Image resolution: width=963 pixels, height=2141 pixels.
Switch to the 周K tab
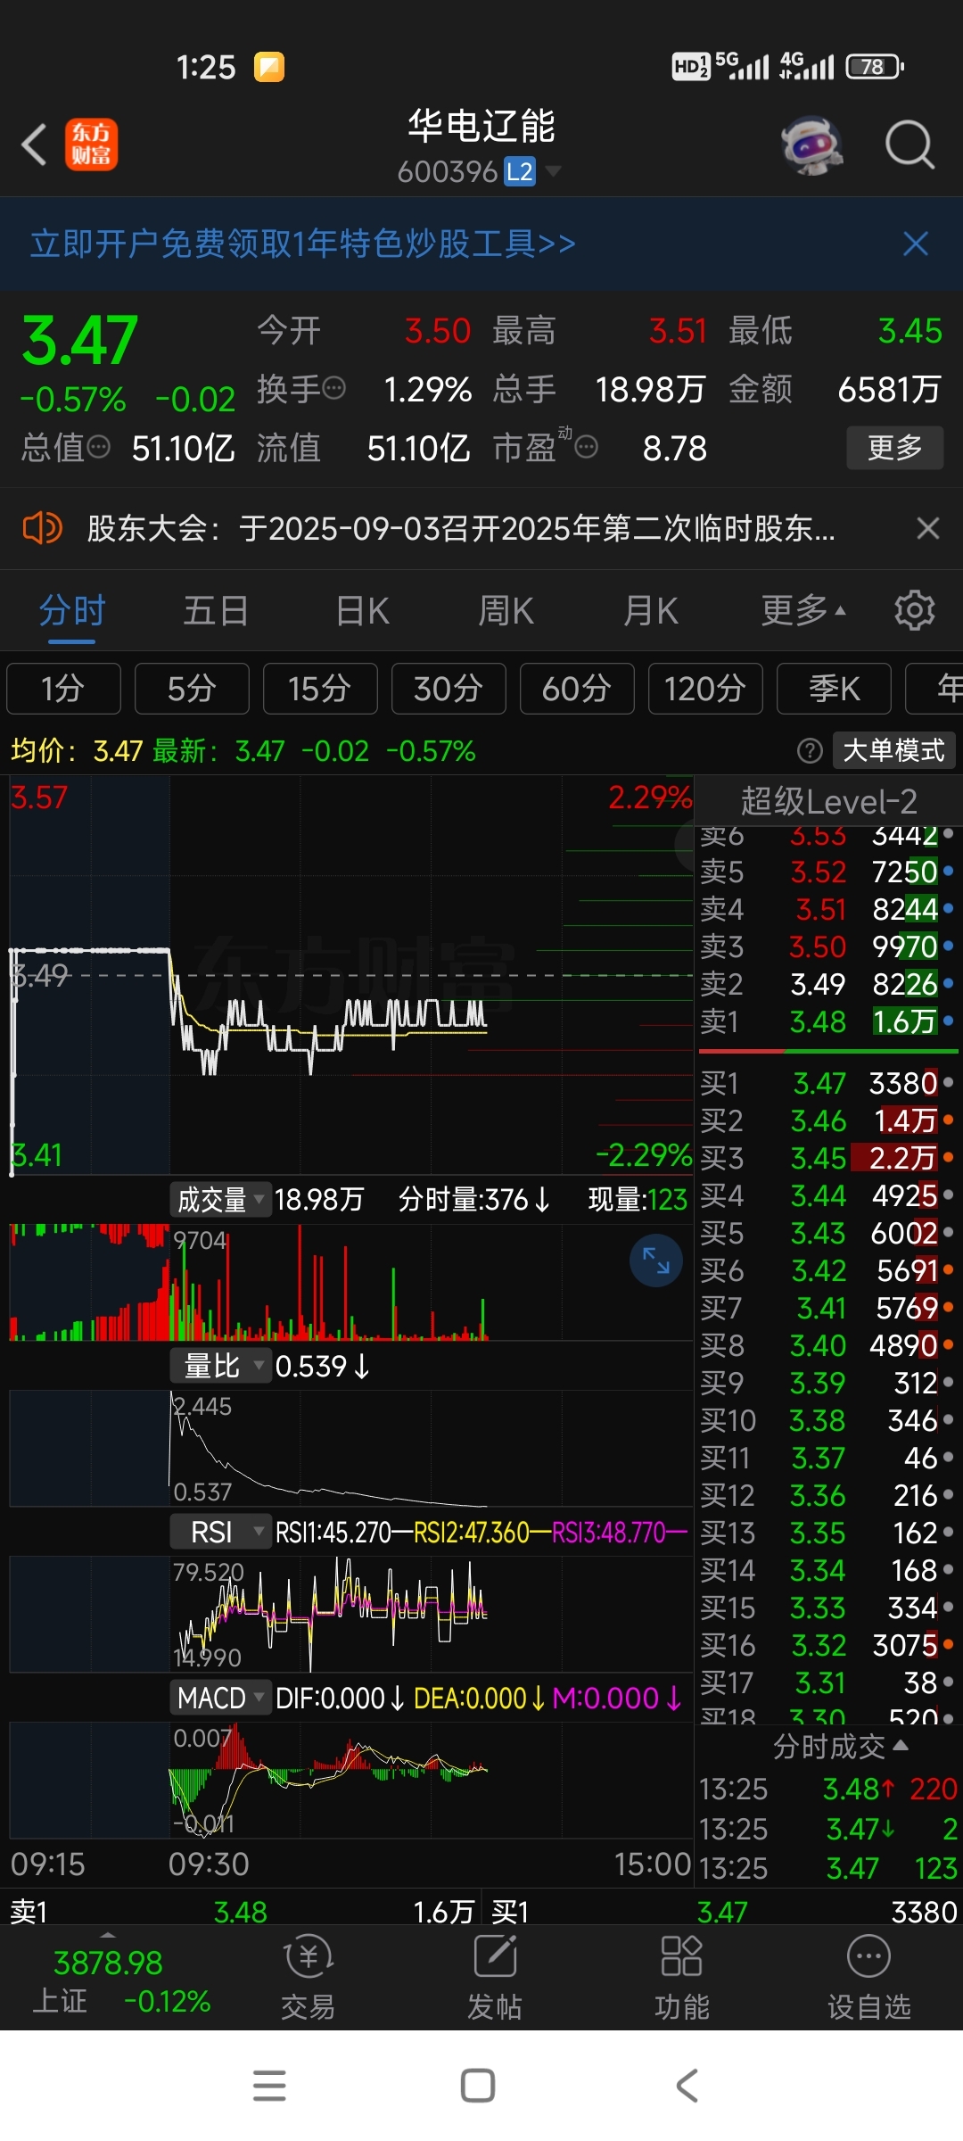[506, 612]
